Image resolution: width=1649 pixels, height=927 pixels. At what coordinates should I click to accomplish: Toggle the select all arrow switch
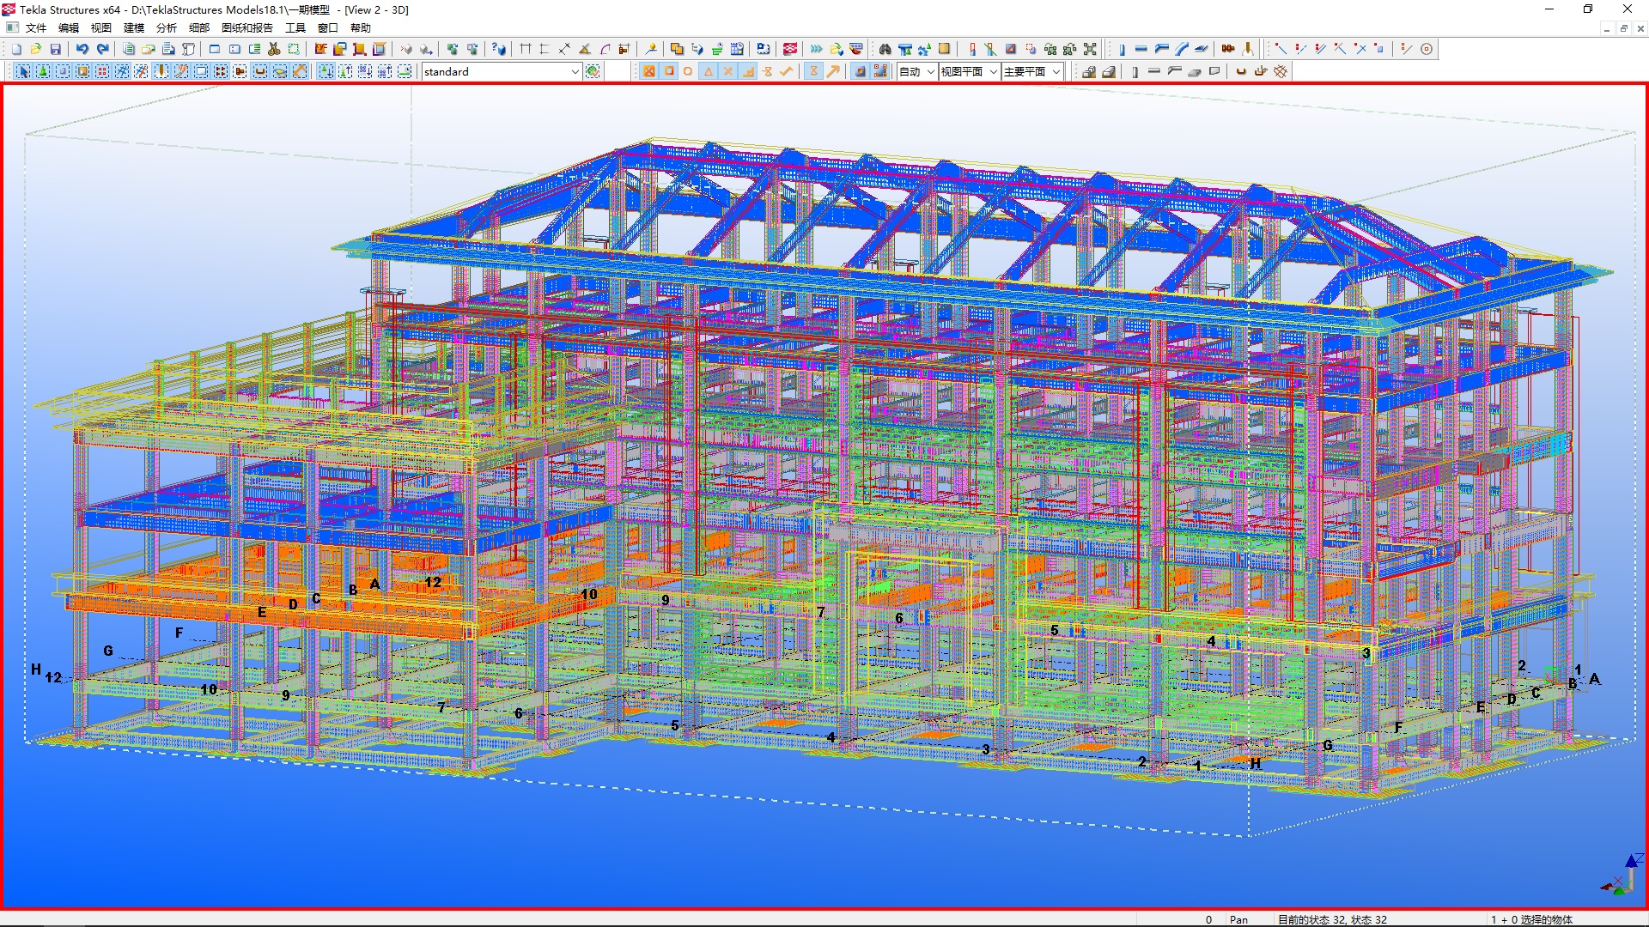point(23,71)
